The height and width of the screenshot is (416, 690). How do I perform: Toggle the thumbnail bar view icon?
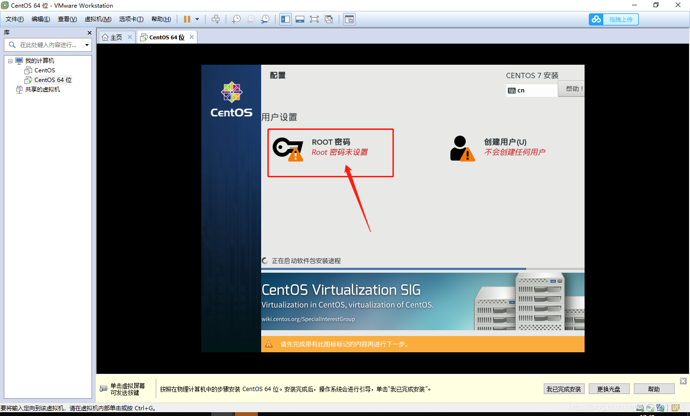coord(300,19)
